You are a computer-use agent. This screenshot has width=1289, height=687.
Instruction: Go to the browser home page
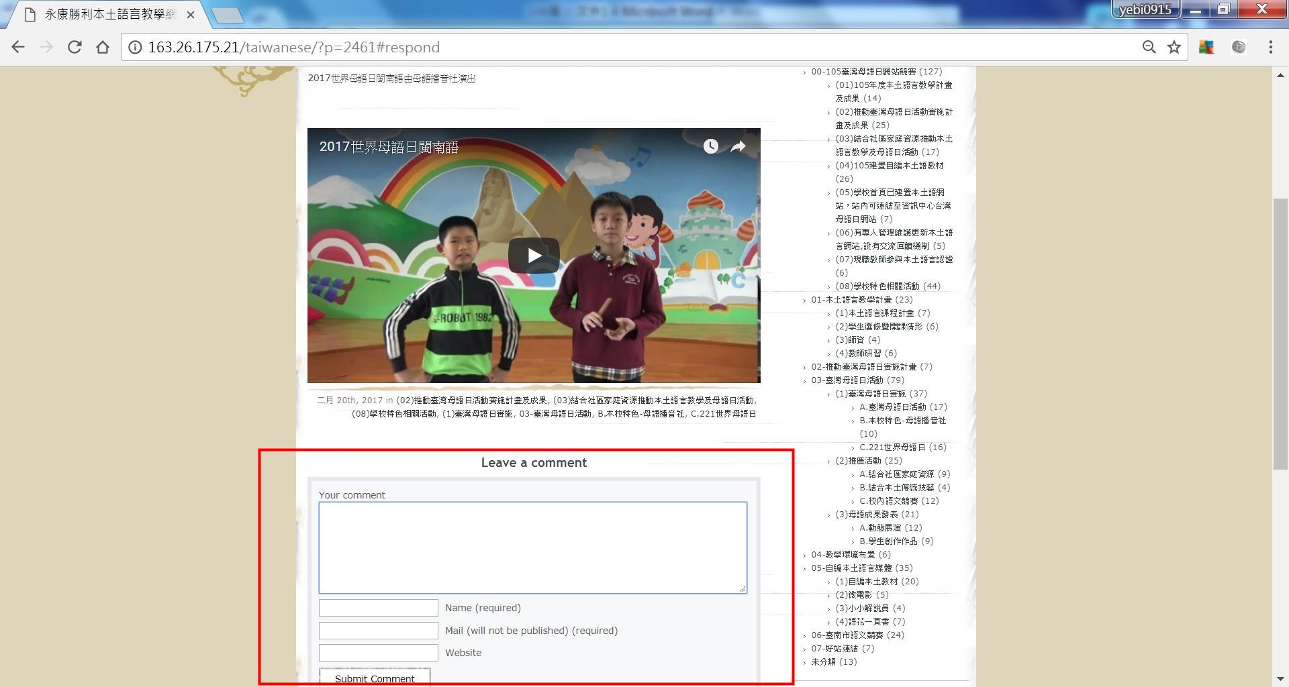point(103,47)
